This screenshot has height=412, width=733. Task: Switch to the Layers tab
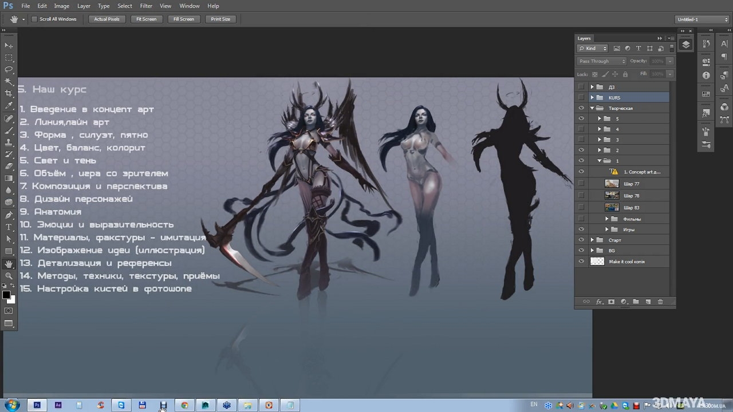coord(584,38)
